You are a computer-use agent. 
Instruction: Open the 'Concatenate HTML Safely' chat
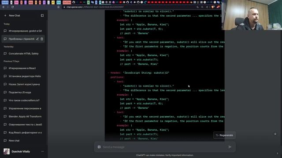23,54
